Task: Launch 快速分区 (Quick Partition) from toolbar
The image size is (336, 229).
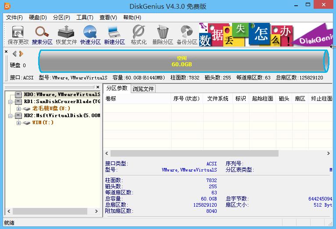Action: click(90, 35)
